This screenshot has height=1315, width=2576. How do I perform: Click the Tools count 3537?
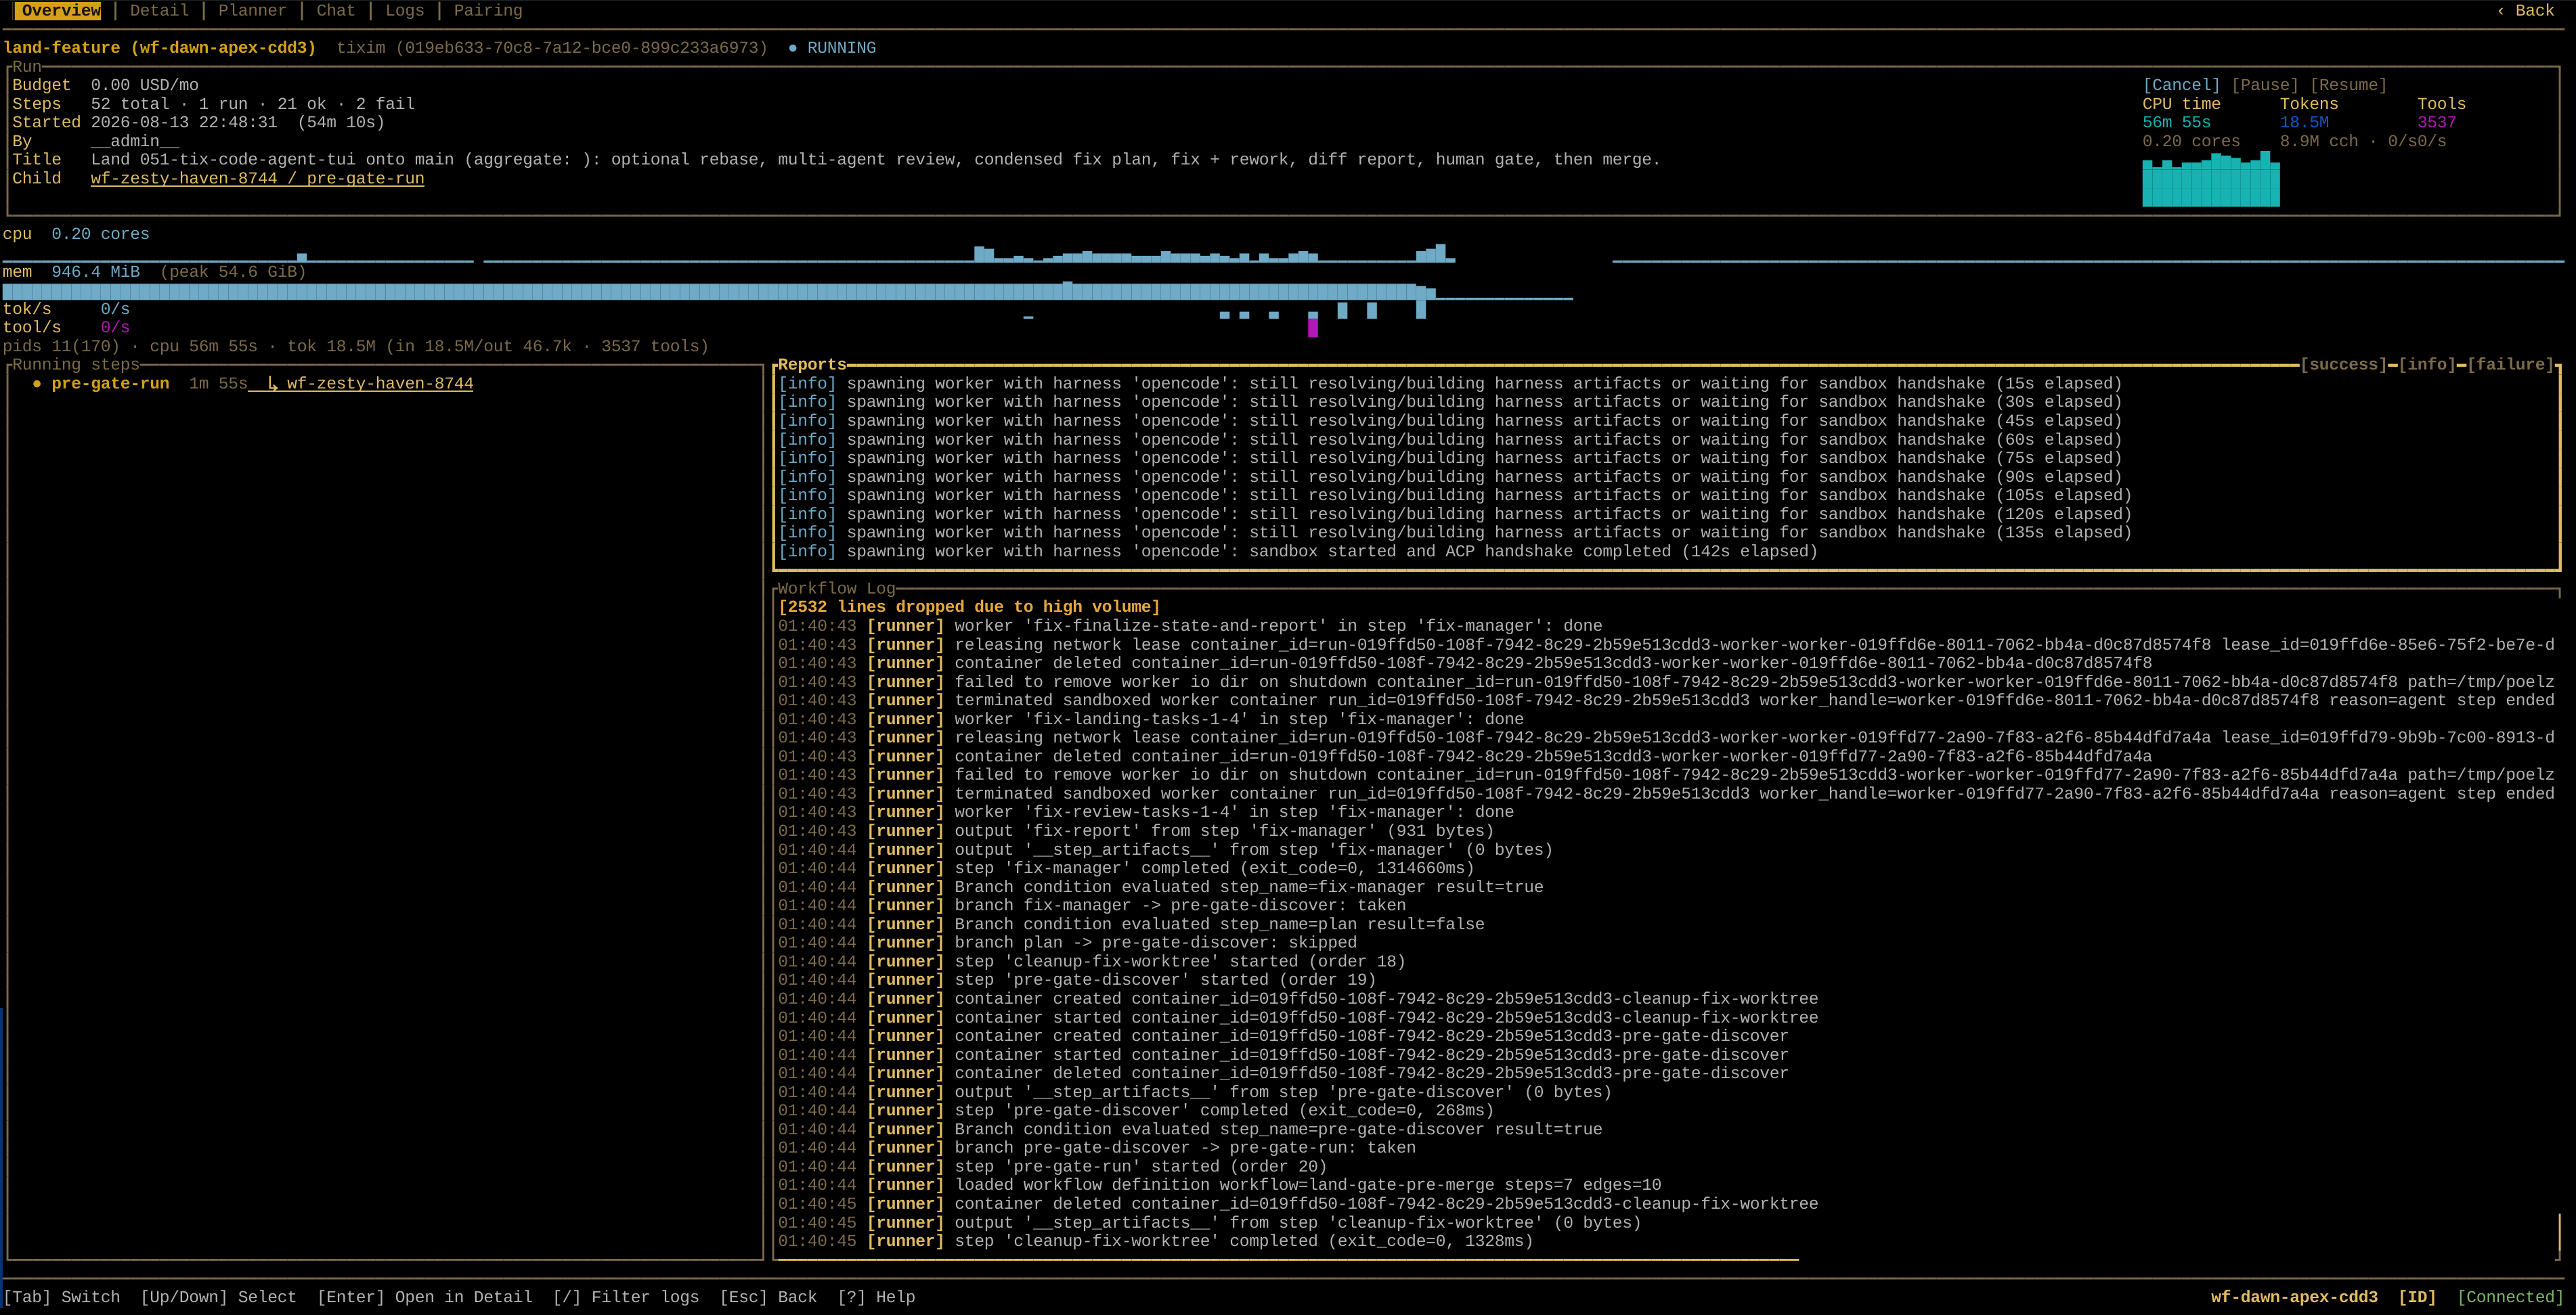[2437, 122]
